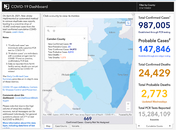Expand the map panel to fullscreen
The width and height of the screenshot is (176, 130).
coord(133,14)
